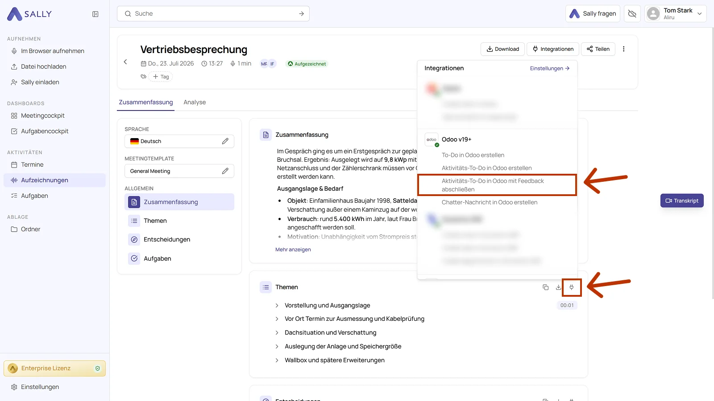Click Mehr anzeigen link
Viewport: 714px width, 401px height.
pos(293,250)
